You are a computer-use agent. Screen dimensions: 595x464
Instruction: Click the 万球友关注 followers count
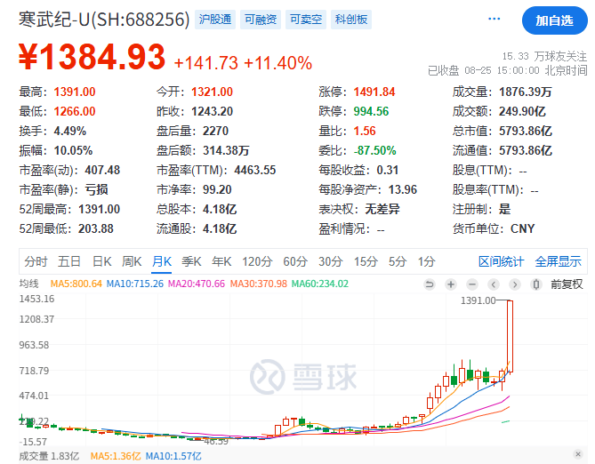(544, 57)
